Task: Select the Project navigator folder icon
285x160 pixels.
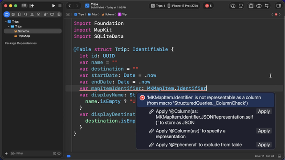Action: point(7,14)
